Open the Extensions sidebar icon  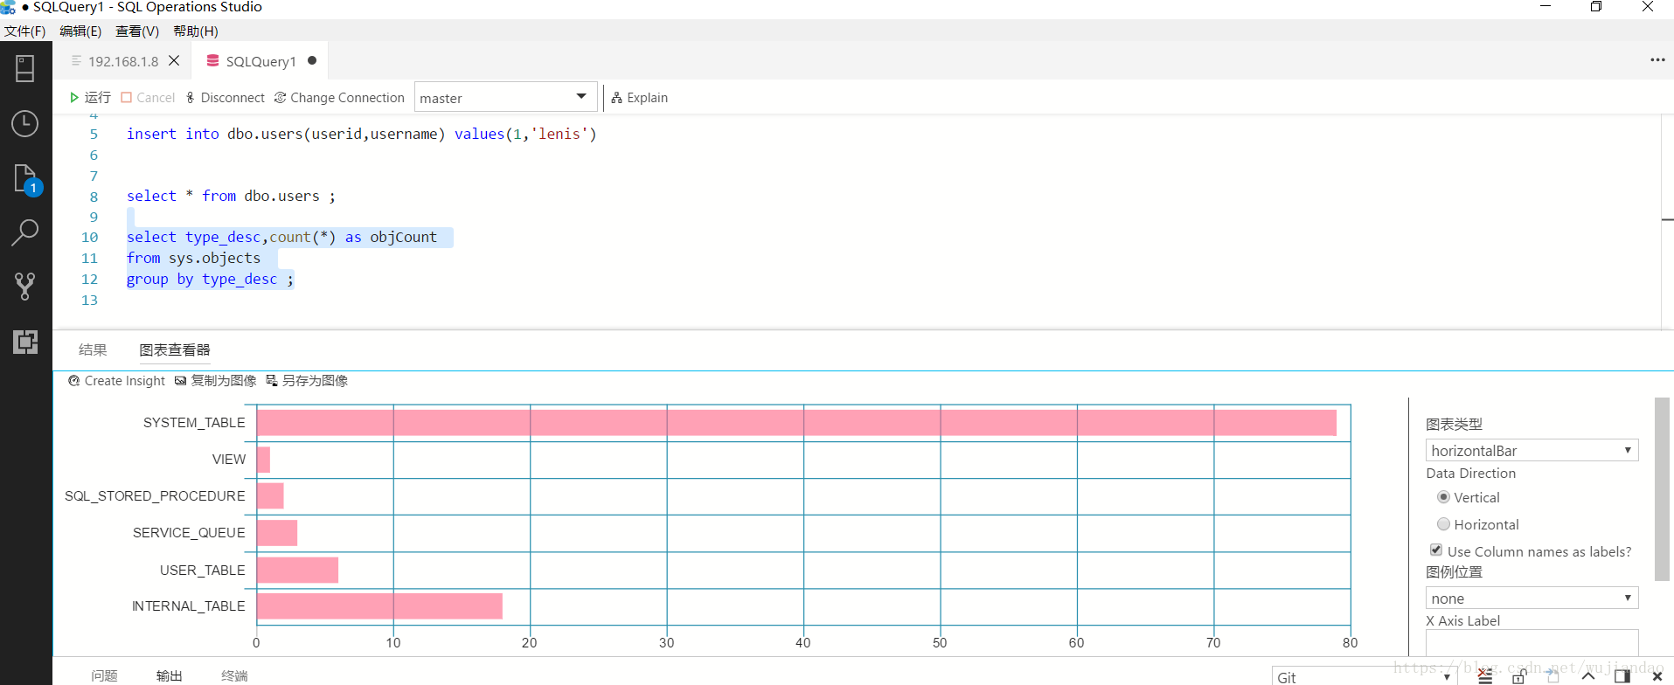pos(25,342)
